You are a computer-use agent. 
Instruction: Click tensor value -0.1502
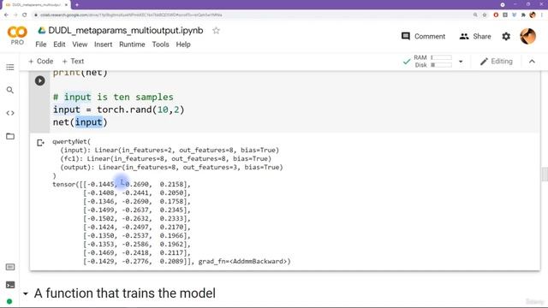point(100,219)
